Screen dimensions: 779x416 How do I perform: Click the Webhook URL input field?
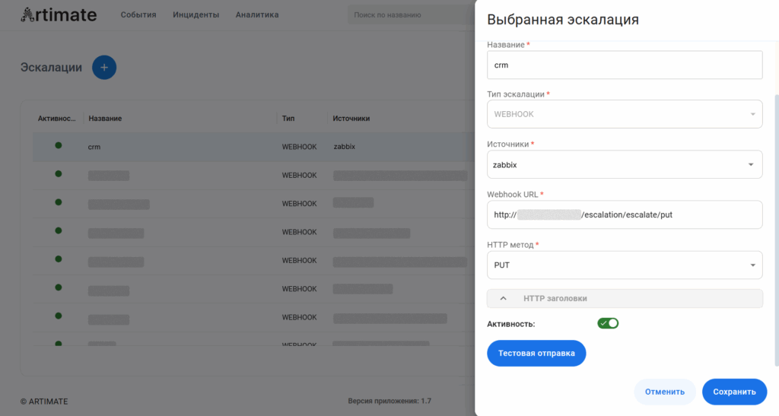click(x=625, y=214)
